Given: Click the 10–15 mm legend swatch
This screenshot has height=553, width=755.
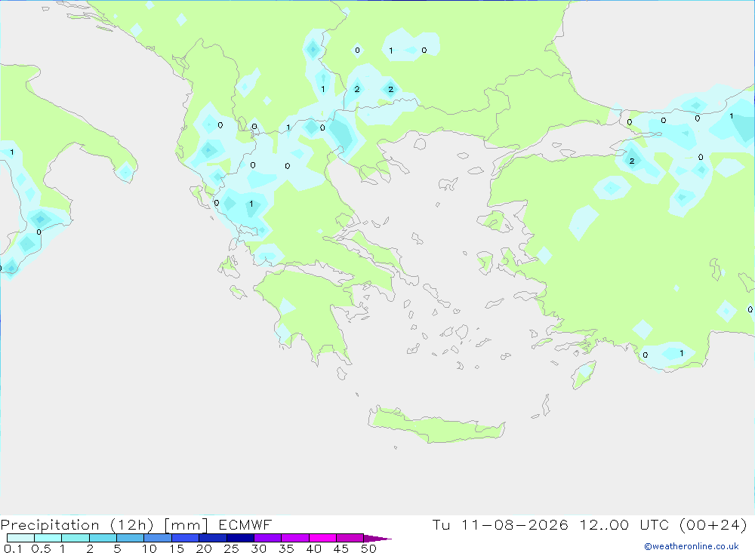Looking at the screenshot, I should point(158,538).
